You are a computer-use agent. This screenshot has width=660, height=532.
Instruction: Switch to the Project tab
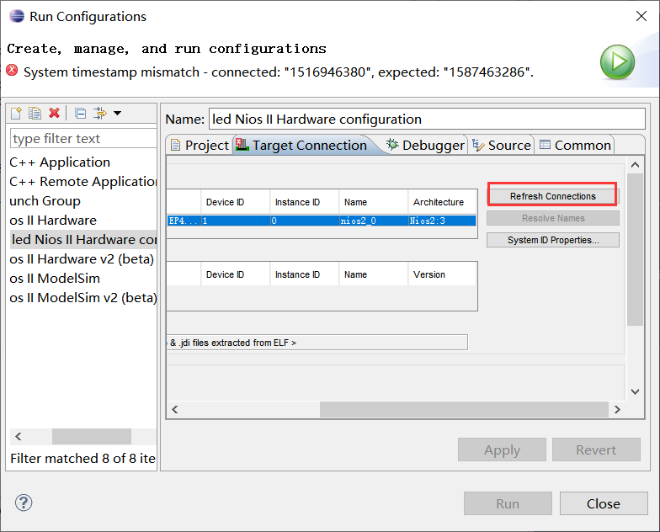(199, 145)
